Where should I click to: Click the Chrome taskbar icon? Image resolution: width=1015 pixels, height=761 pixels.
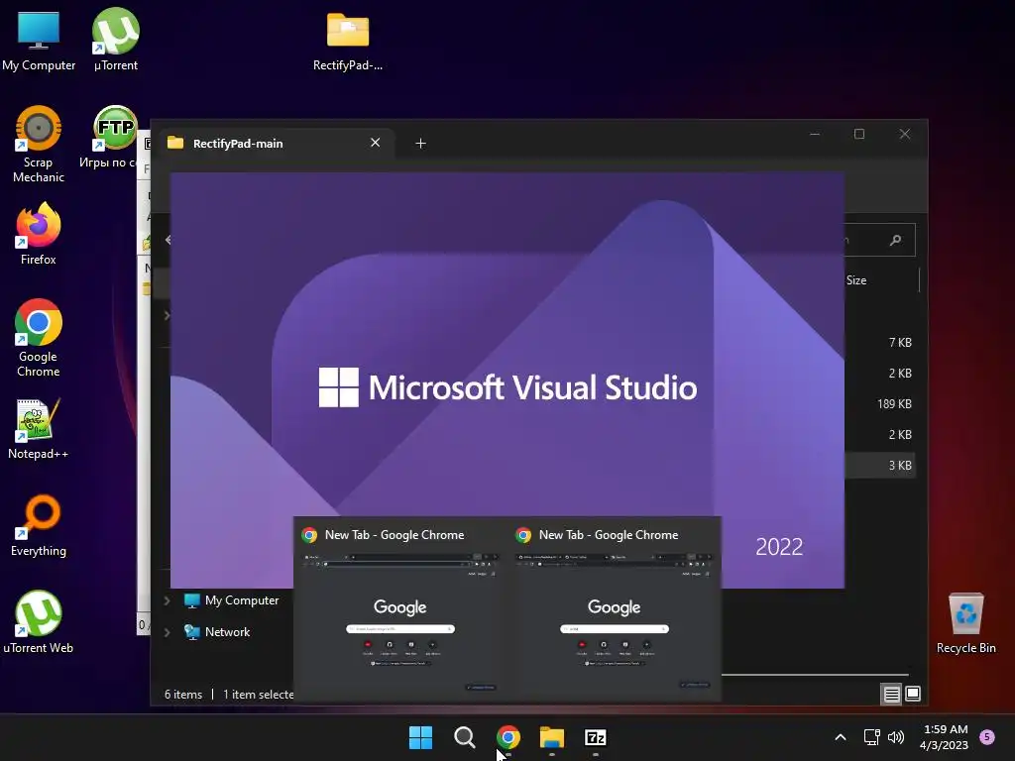(508, 737)
